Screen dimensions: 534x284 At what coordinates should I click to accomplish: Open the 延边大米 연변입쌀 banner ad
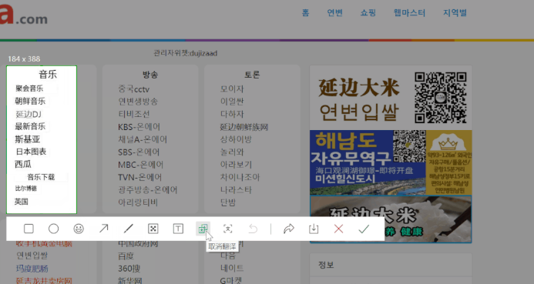tap(391, 98)
